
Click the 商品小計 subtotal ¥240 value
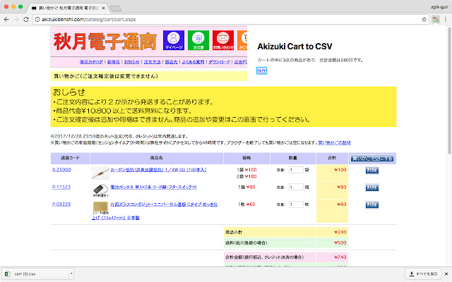(x=340, y=232)
